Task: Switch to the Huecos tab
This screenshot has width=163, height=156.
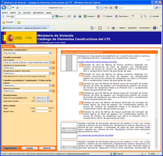Action: 21,47
